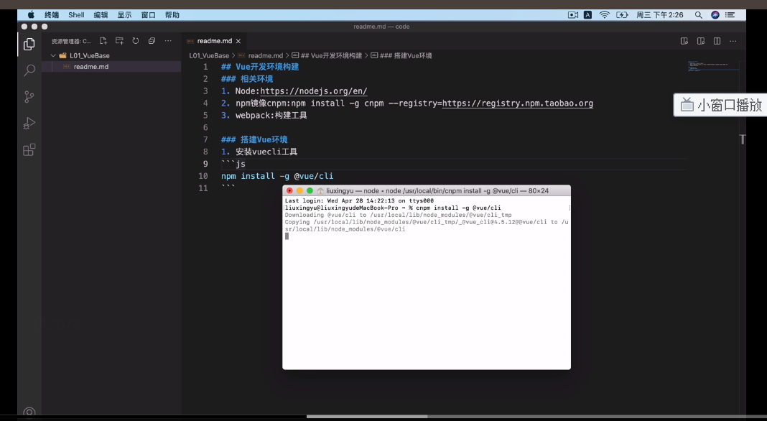Open the Extensions view
Viewport: 767px width, 421px height.
(x=29, y=149)
